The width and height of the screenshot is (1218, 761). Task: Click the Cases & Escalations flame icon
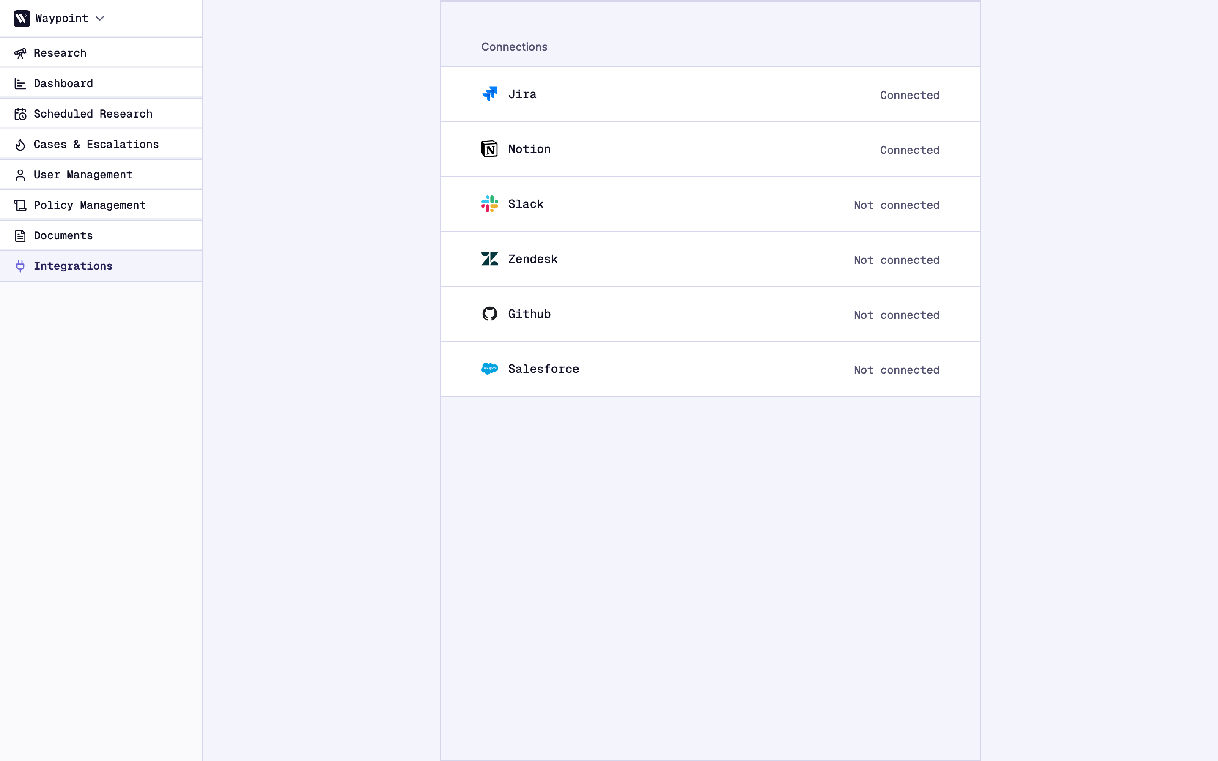tap(20, 145)
